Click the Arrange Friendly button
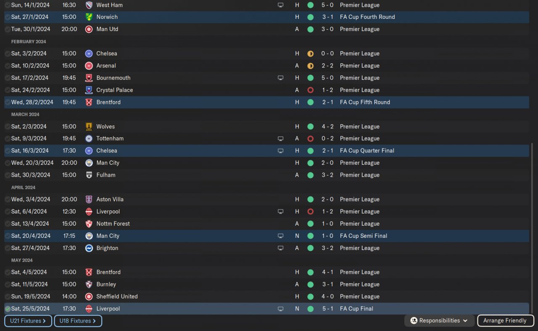The image size is (538, 331). coord(505,321)
